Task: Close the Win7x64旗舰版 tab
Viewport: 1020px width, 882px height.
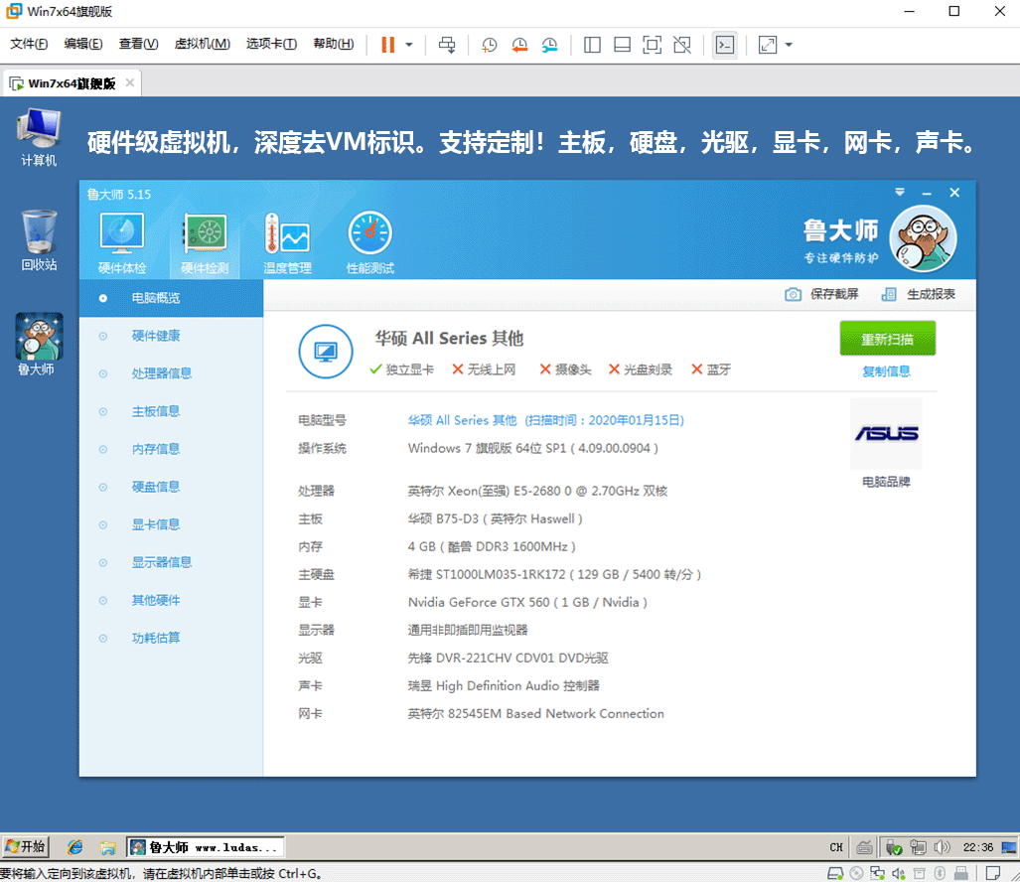Action: pyautogui.click(x=130, y=82)
